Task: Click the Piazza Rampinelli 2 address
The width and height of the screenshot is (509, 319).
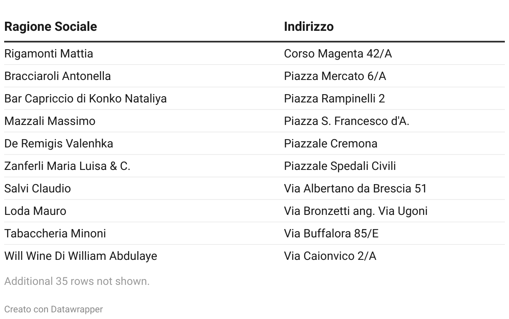Action: click(x=335, y=98)
